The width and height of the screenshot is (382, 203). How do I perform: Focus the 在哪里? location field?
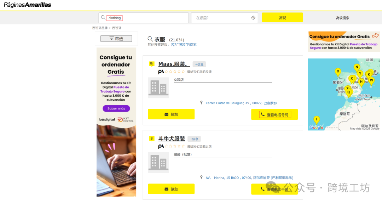click(x=224, y=18)
